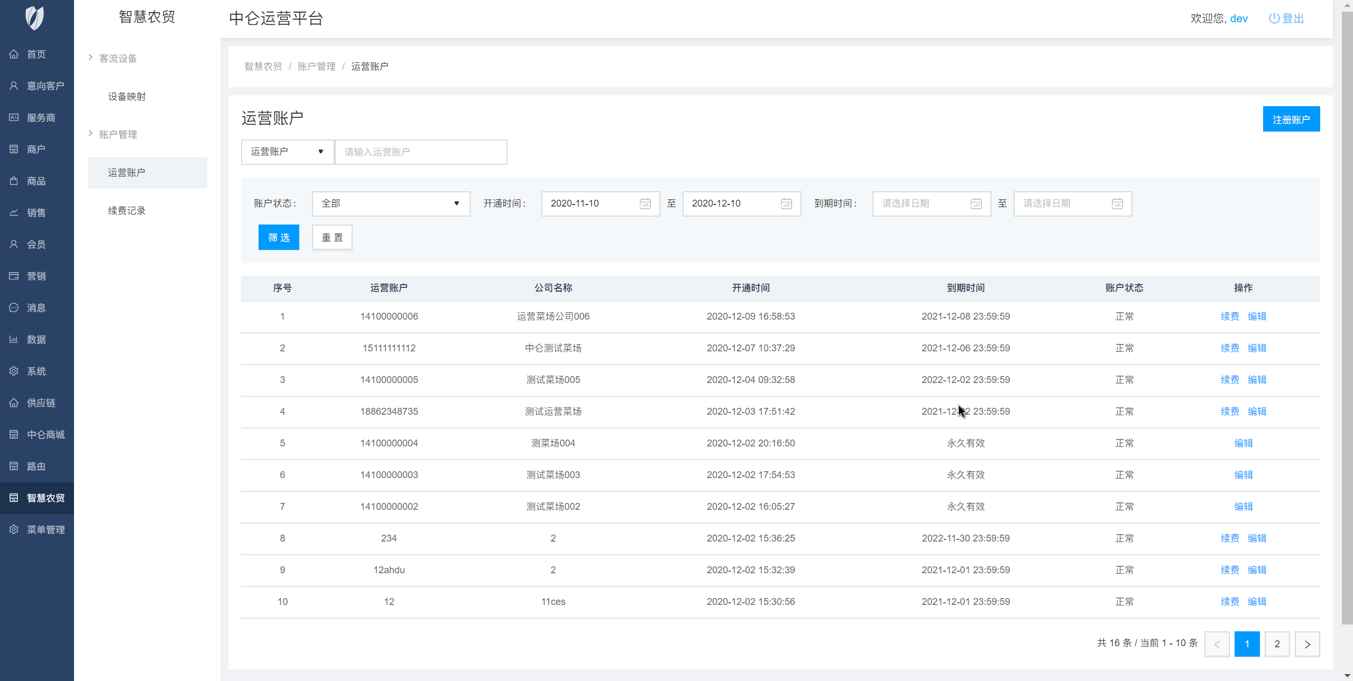The image size is (1353, 681).
Task: Open 续费记录 submenu item
Action: coord(127,211)
